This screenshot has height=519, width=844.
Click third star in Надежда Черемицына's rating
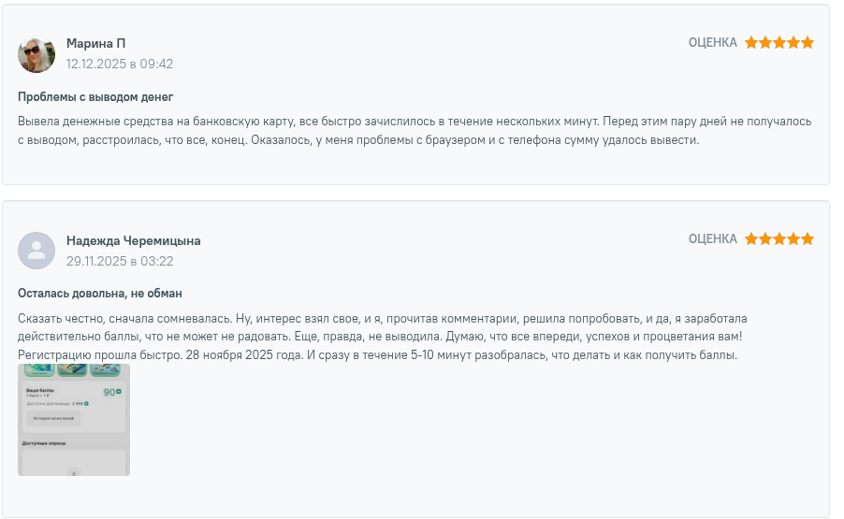(779, 238)
